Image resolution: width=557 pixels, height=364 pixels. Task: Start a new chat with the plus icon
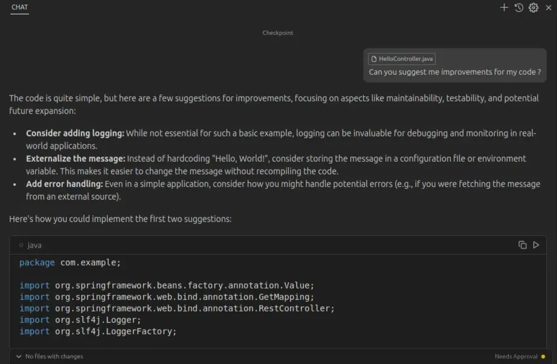point(504,8)
